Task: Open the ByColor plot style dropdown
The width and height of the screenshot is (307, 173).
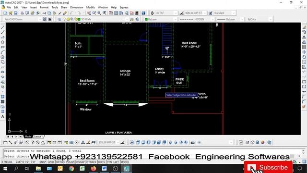Action: click(x=260, y=19)
